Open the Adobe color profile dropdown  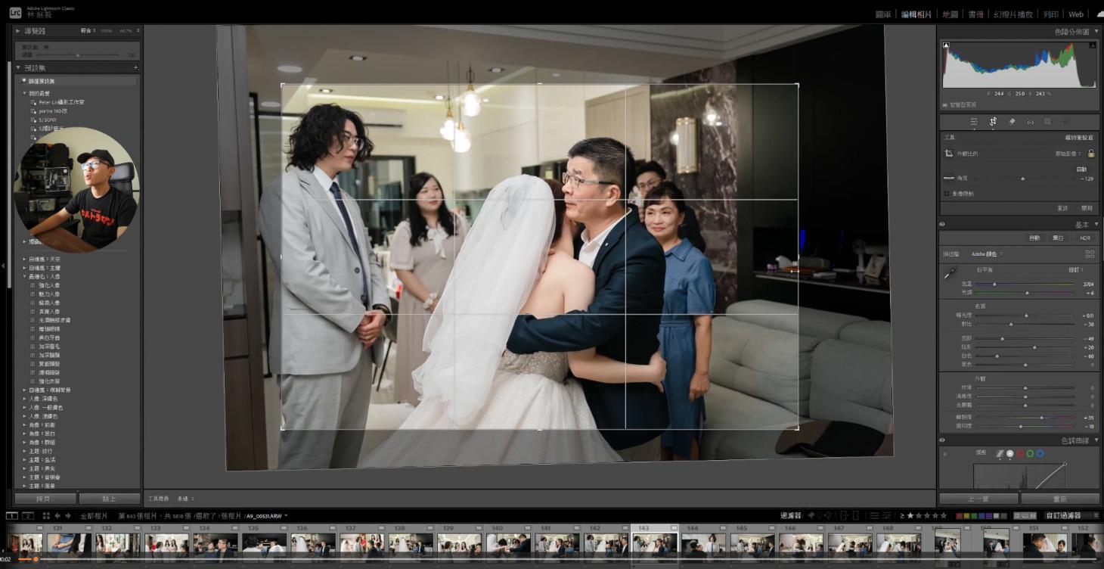(x=987, y=254)
